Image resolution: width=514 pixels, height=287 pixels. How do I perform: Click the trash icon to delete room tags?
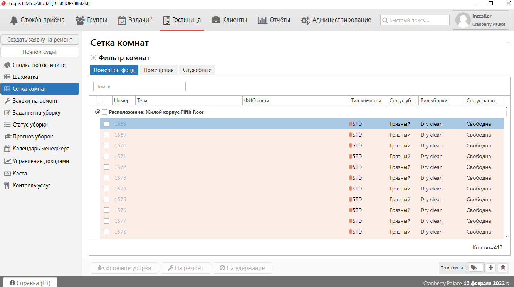click(x=502, y=268)
